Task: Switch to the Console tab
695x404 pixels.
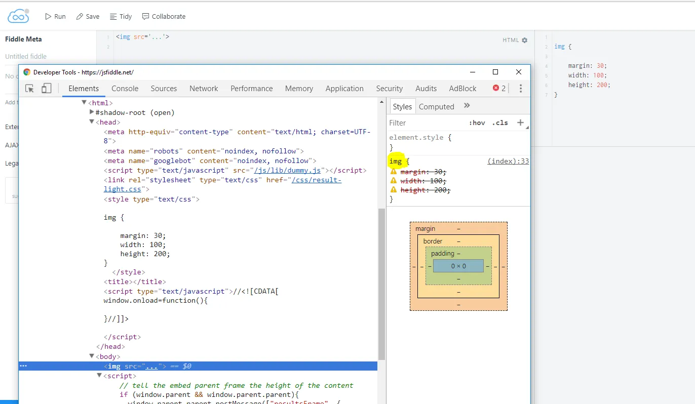Action: (x=125, y=89)
